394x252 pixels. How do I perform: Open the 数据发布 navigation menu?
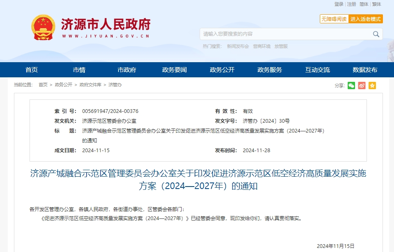pos(364,70)
